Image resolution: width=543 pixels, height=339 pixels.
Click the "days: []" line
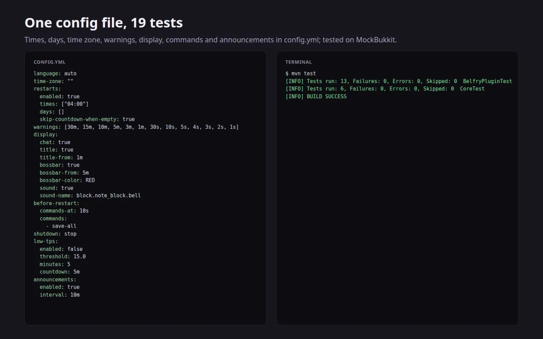click(x=52, y=111)
